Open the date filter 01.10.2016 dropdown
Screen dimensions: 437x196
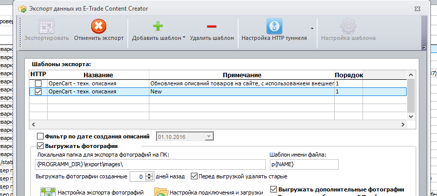point(209,136)
